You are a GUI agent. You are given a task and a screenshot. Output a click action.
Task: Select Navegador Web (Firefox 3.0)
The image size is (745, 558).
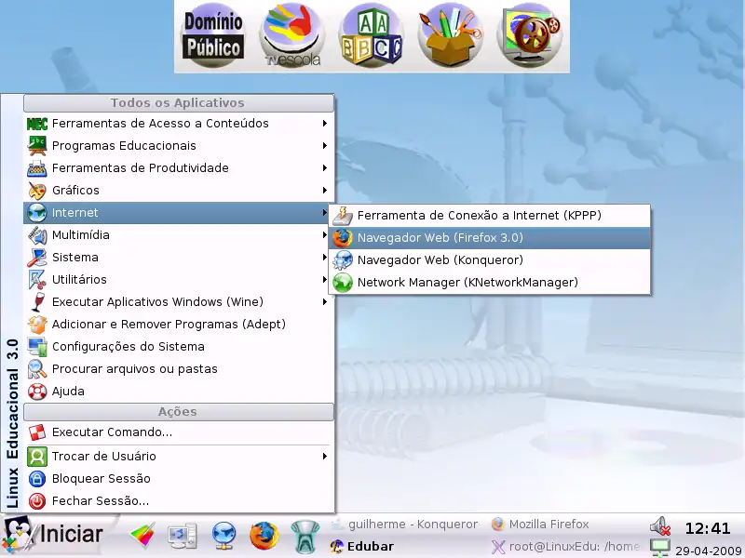click(440, 237)
